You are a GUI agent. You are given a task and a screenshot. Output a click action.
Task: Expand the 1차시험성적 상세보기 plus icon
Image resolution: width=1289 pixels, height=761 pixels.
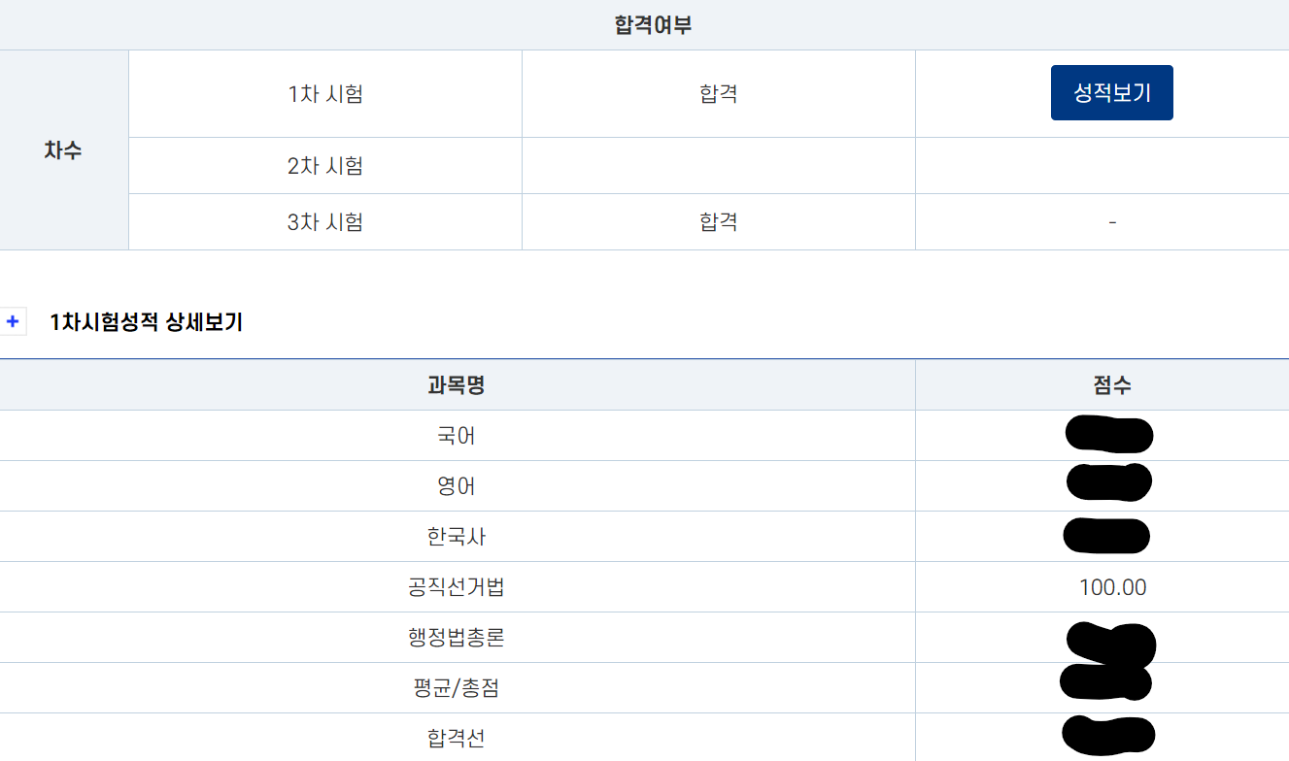pyautogui.click(x=13, y=322)
